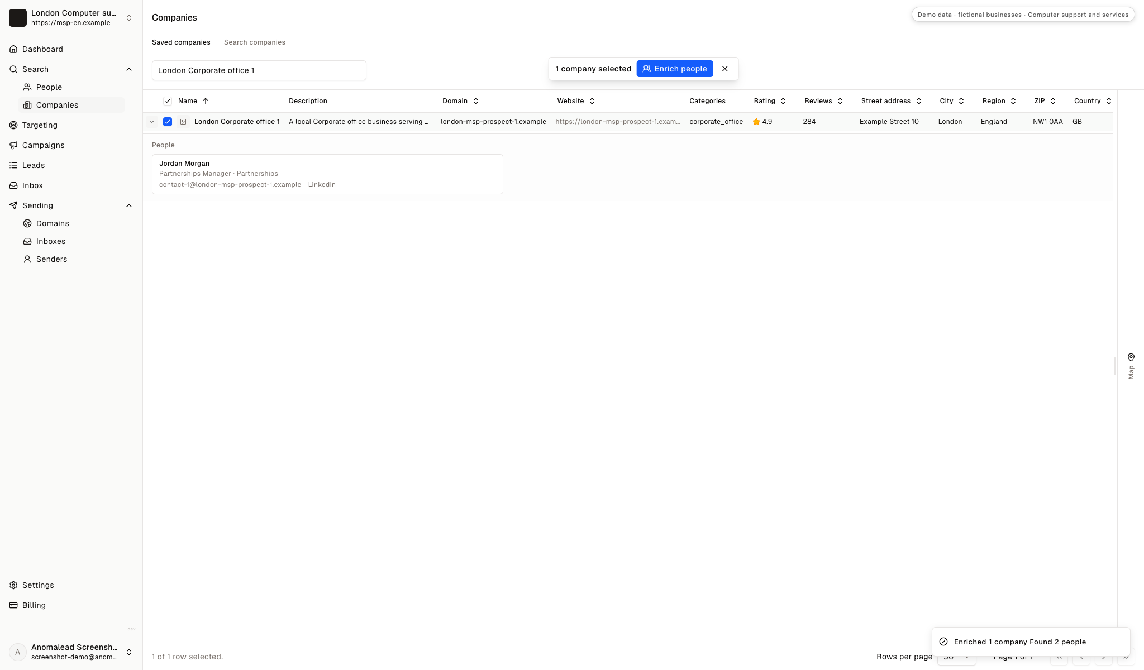
Task: Go to Targeting section
Action: tap(40, 125)
